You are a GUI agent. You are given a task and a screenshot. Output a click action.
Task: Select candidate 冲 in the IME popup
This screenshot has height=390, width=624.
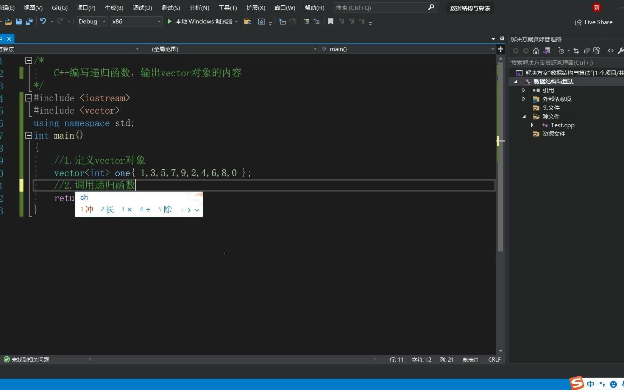point(87,209)
